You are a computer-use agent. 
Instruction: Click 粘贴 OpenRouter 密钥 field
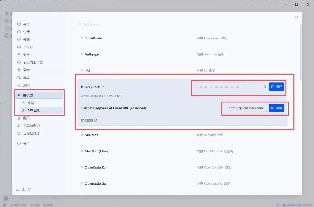coord(212,38)
